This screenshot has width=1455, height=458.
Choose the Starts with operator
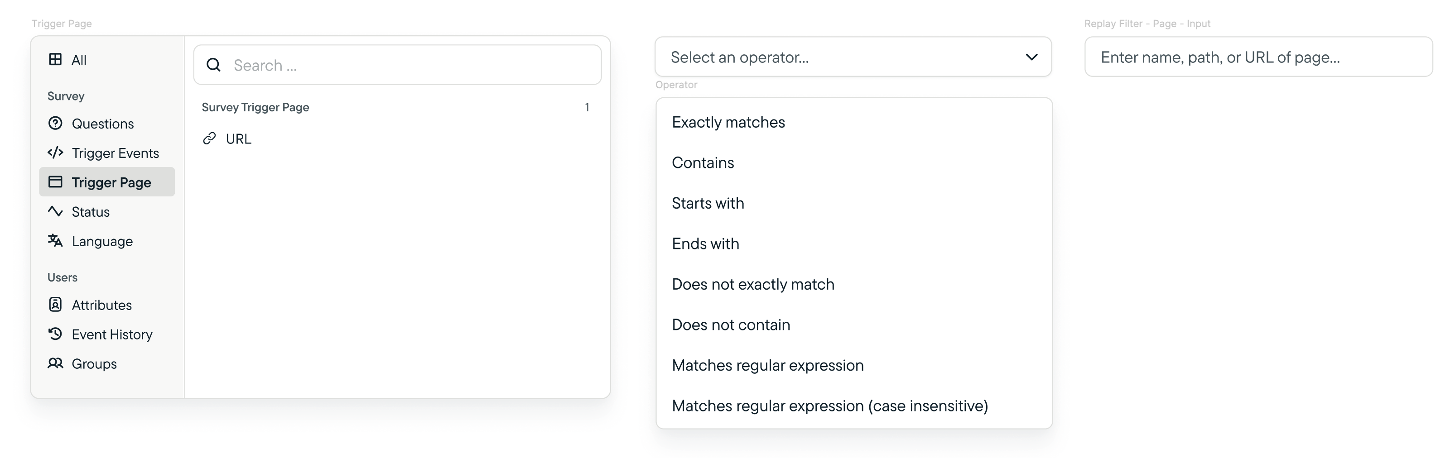854,203
